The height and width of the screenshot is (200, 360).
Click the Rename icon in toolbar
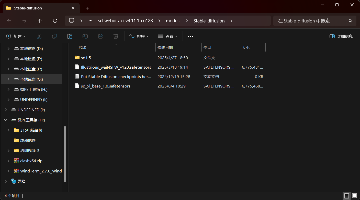[x=85, y=36]
